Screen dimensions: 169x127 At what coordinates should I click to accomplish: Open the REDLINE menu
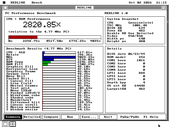(18, 2)
